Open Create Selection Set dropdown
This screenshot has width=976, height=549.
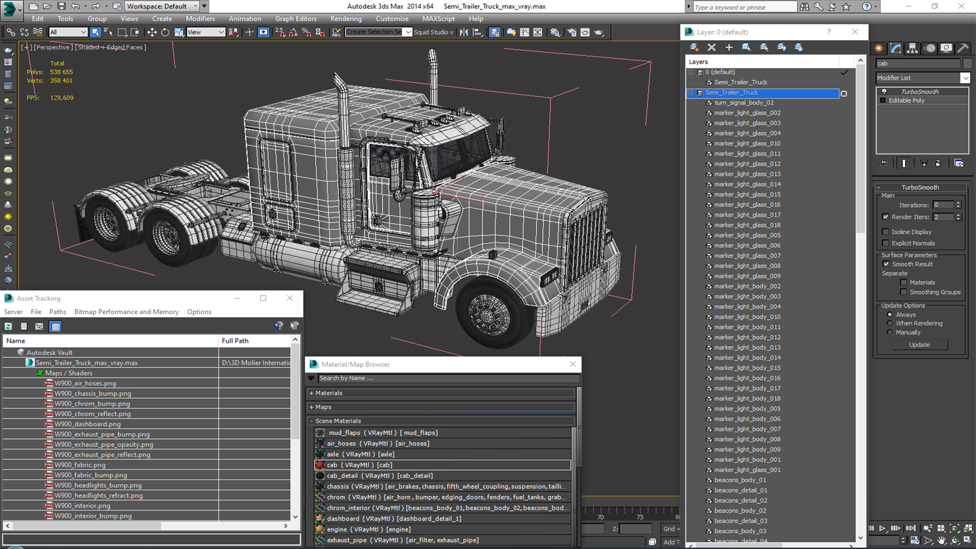click(x=408, y=32)
